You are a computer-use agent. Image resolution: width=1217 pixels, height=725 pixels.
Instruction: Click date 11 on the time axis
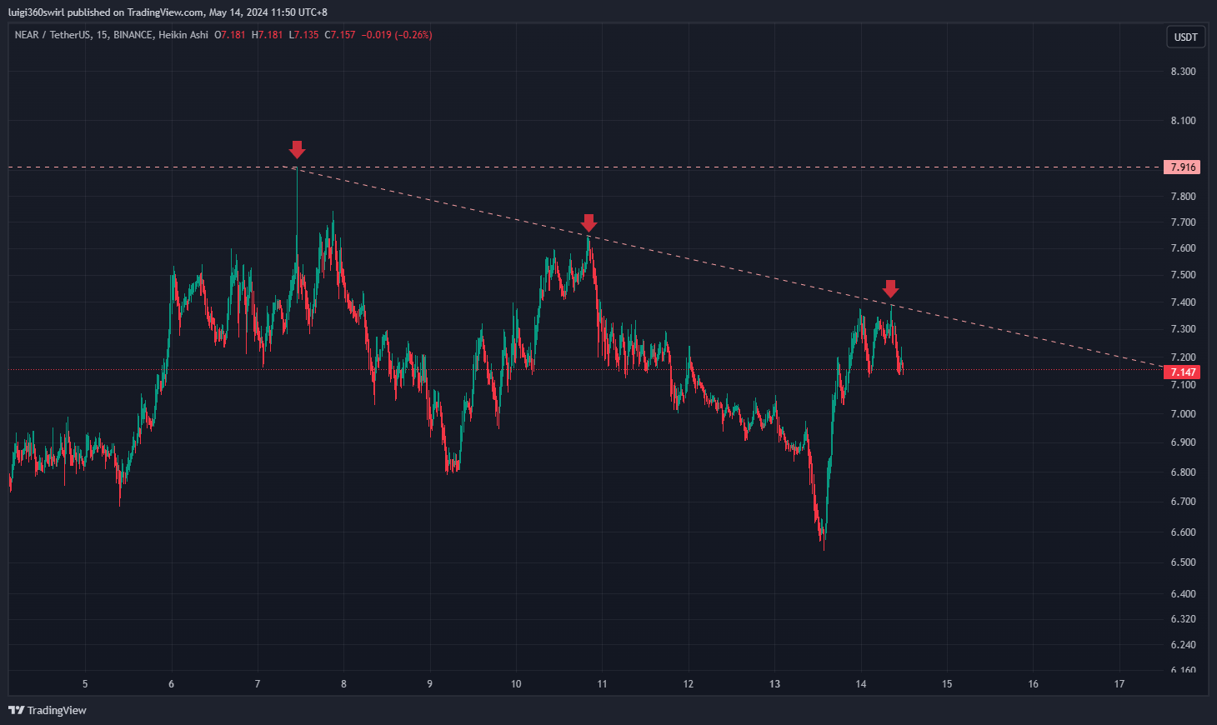point(602,684)
